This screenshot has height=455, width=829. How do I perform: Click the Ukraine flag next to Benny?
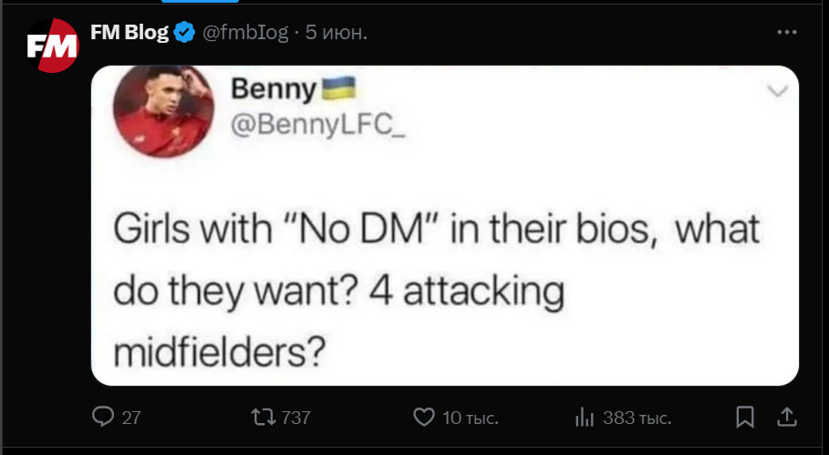click(339, 88)
